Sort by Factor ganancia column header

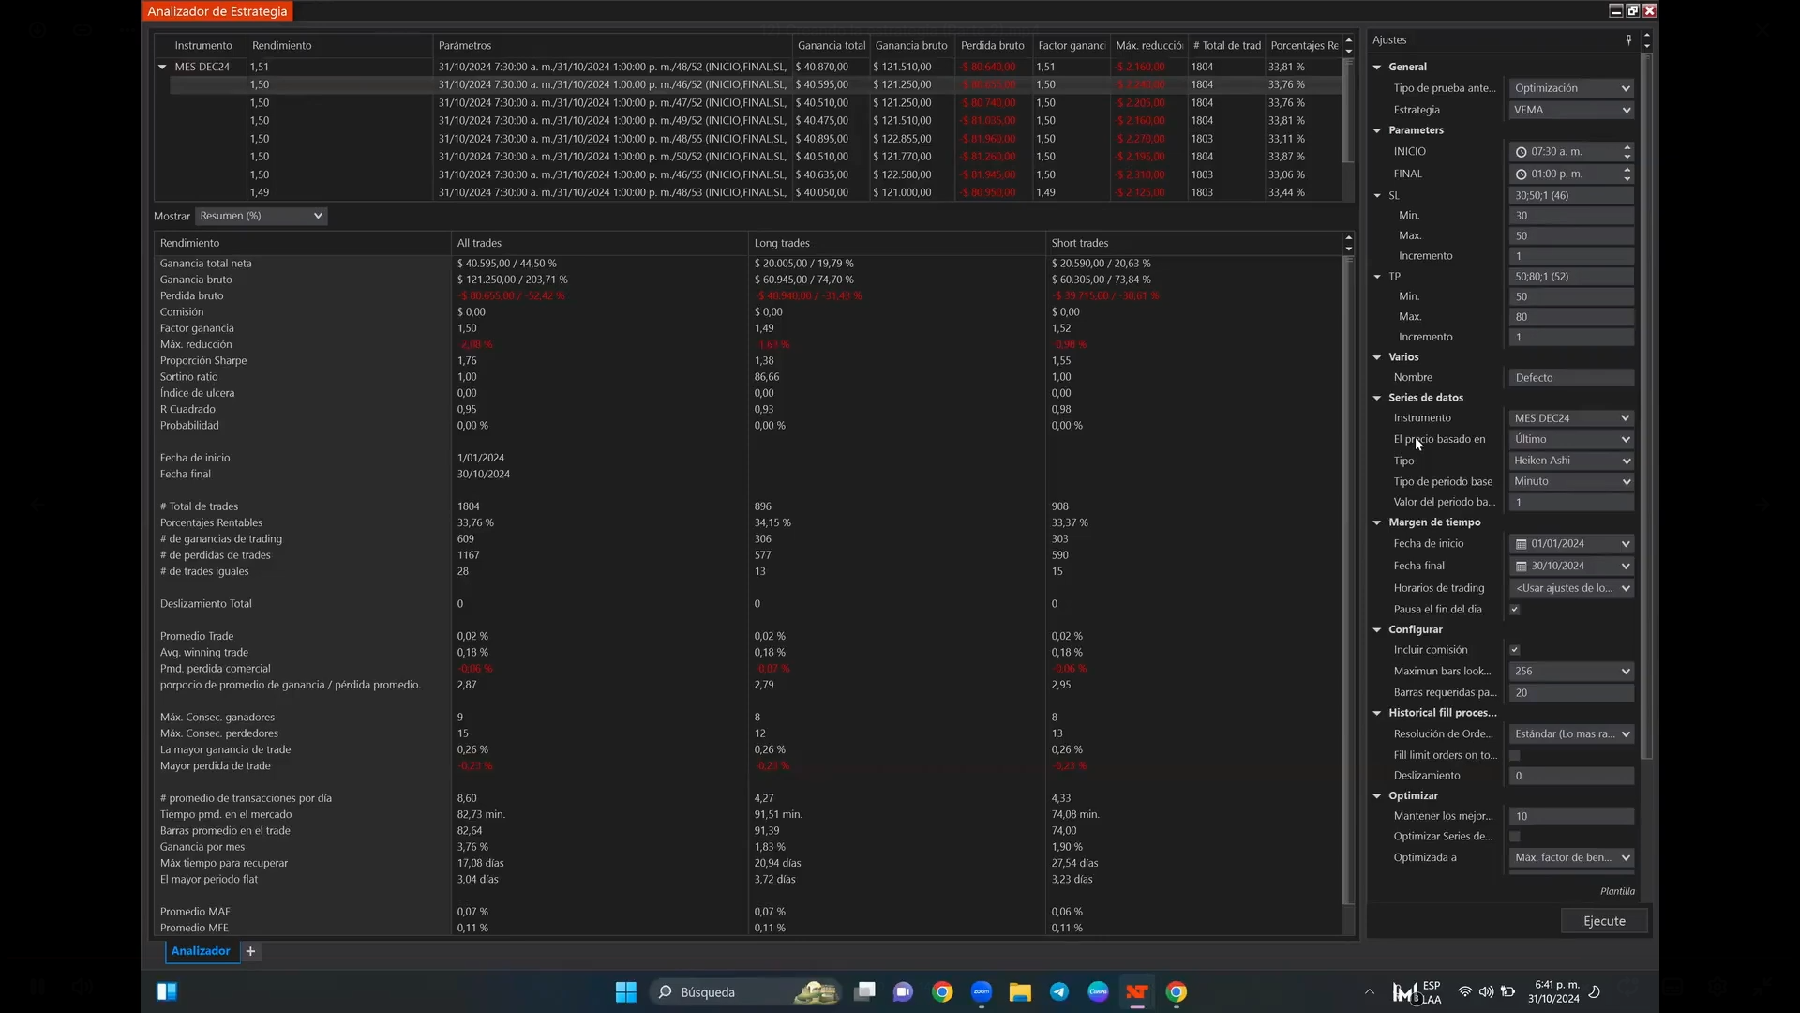pos(1071,45)
